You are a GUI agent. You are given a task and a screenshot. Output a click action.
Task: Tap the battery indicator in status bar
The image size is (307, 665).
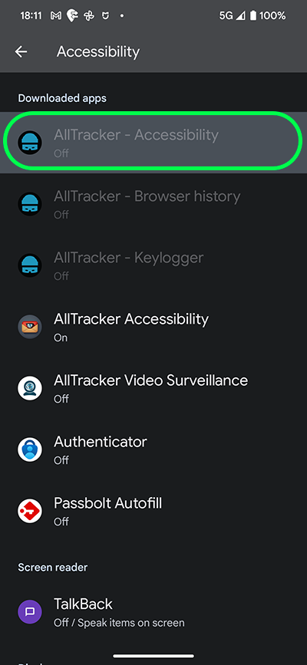point(253,16)
